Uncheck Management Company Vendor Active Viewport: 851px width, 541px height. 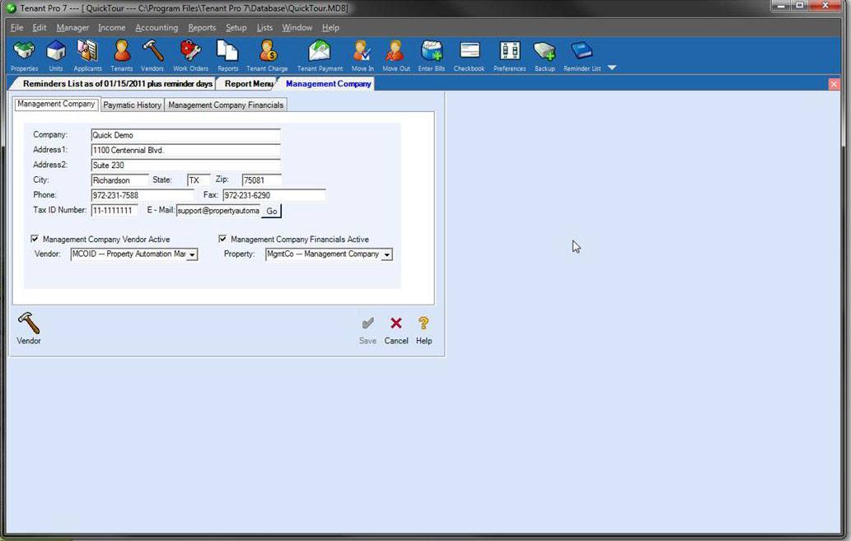coord(35,239)
